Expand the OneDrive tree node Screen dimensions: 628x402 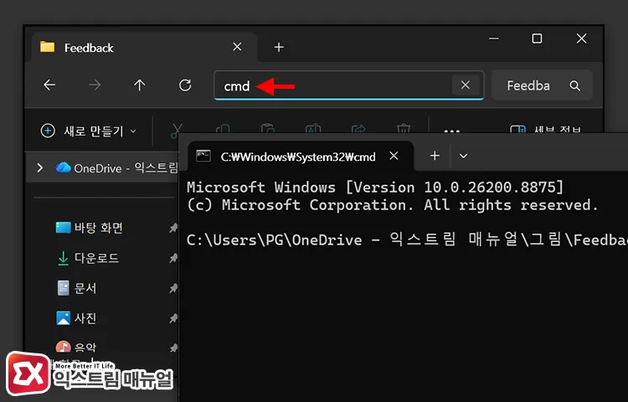pyautogui.click(x=39, y=167)
